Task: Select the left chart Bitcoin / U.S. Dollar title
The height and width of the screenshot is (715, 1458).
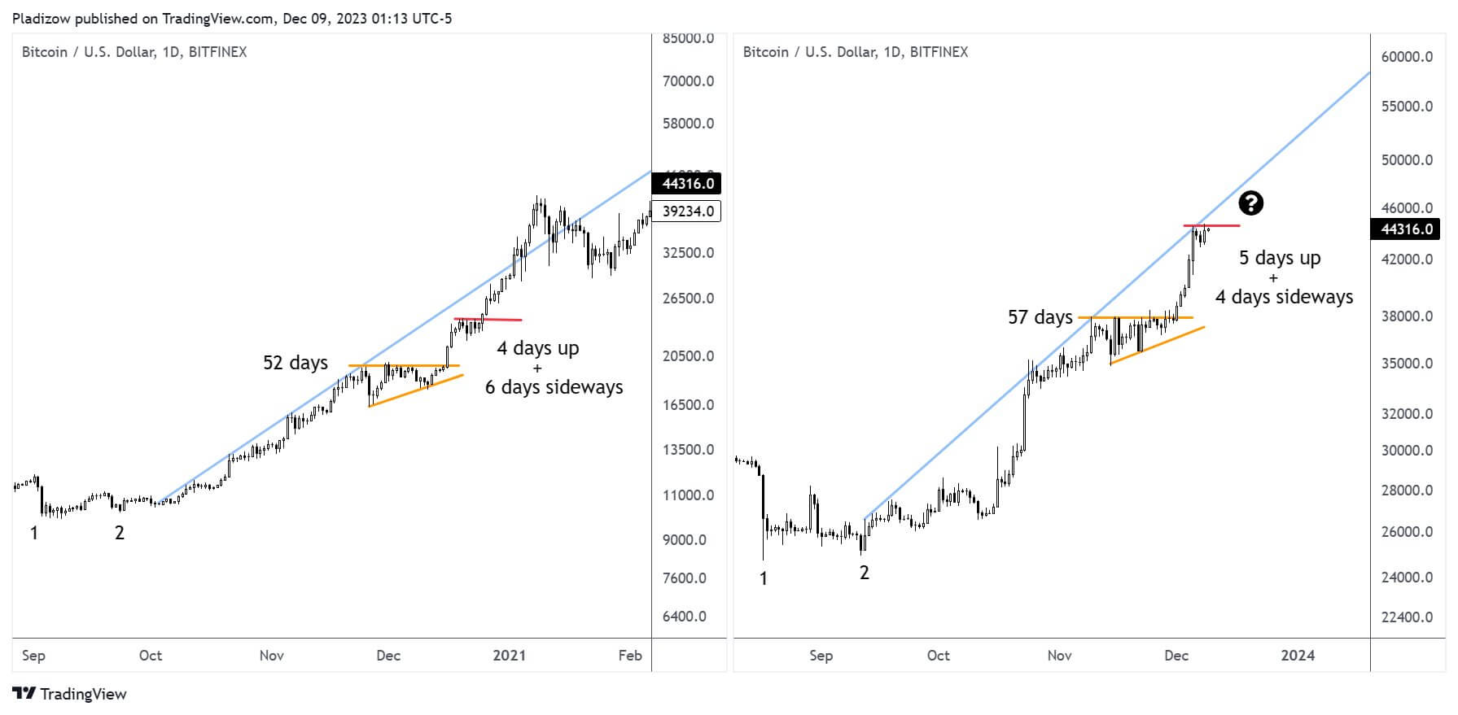Action: [x=134, y=52]
